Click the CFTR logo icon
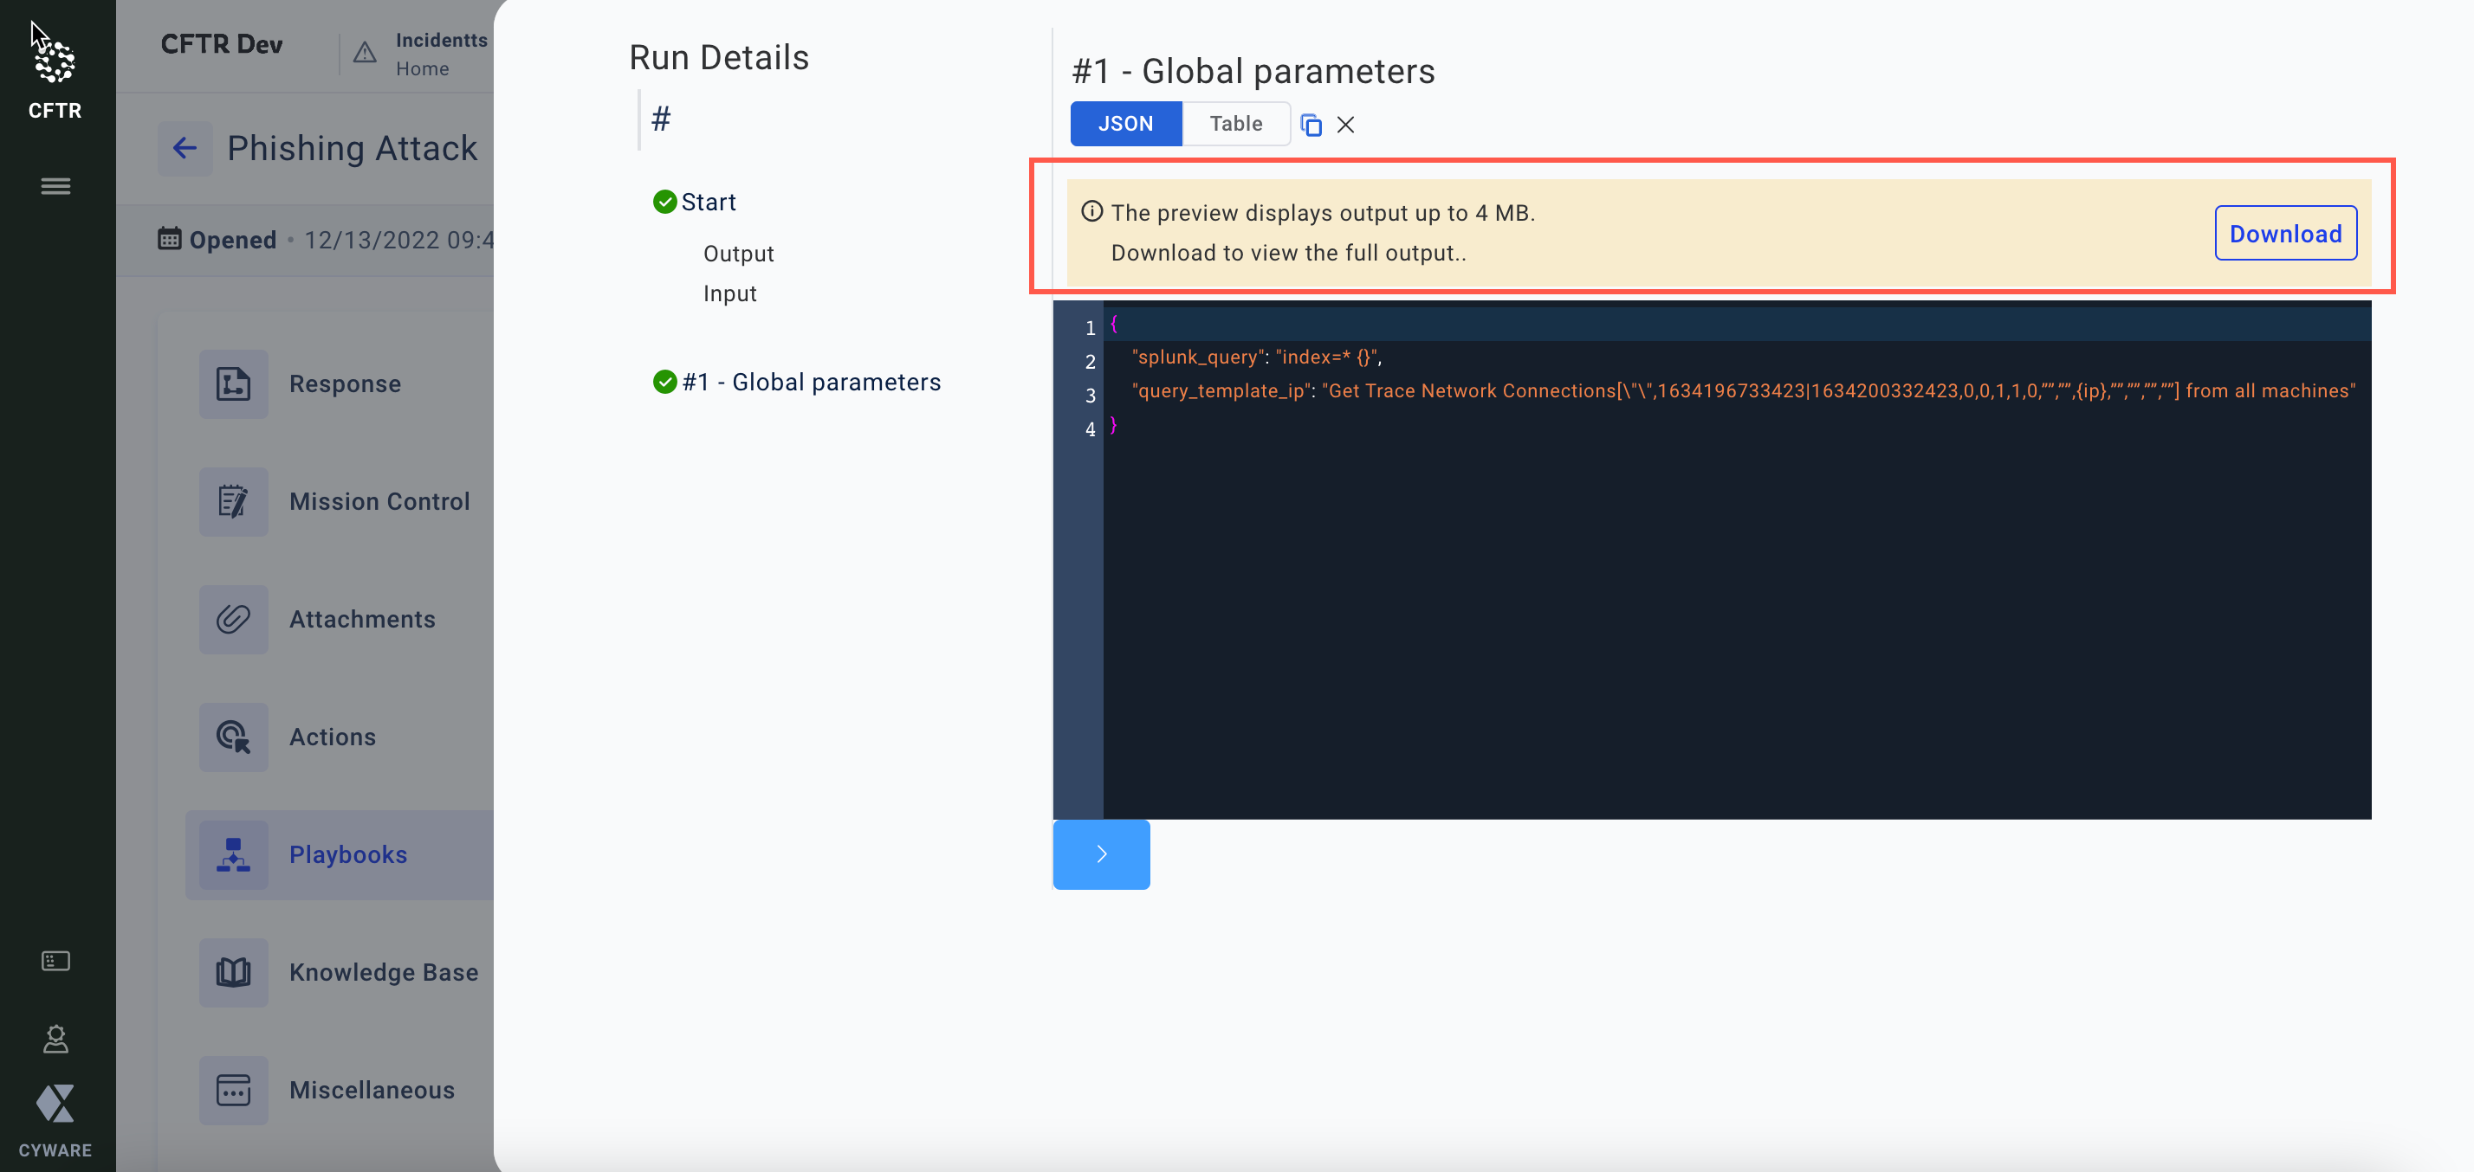The image size is (2474, 1172). coord(55,62)
